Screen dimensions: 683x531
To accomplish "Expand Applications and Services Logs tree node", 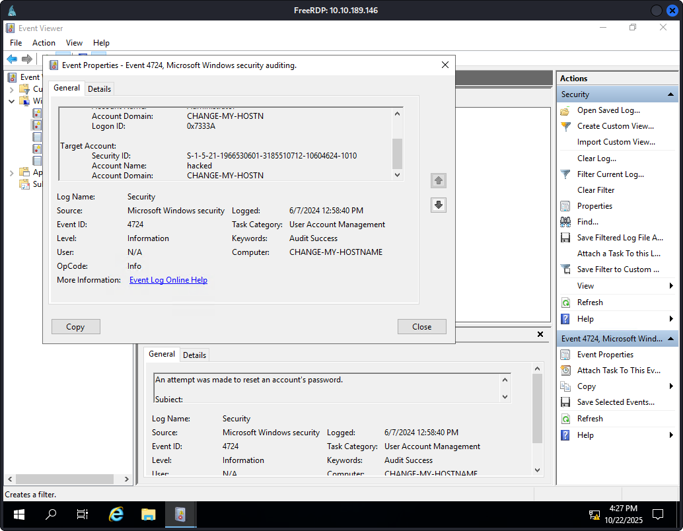I will click(11, 172).
